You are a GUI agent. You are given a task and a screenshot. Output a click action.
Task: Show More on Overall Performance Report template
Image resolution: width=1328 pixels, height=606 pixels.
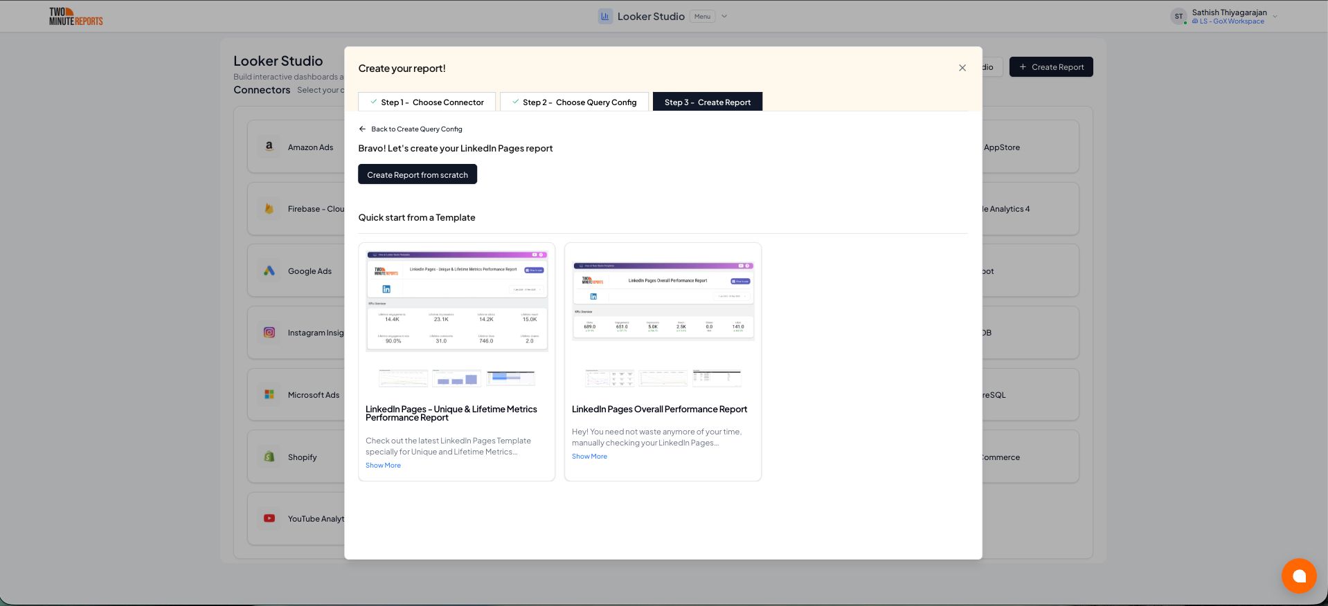point(589,456)
